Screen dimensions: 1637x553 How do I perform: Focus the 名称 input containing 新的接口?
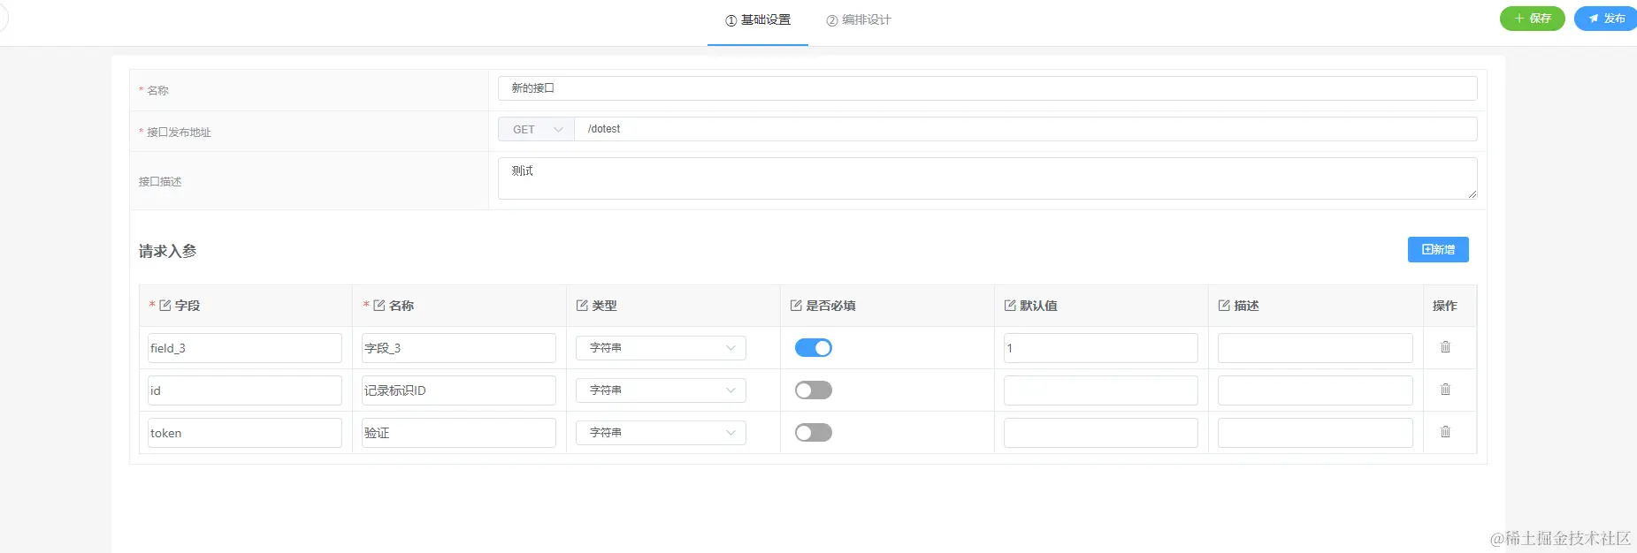click(987, 88)
